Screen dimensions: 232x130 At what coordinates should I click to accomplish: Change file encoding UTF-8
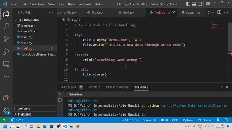click(163, 120)
